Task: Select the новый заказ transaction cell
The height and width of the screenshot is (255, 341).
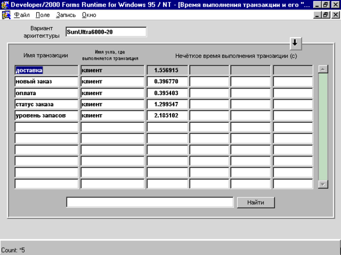Action: tap(46, 82)
